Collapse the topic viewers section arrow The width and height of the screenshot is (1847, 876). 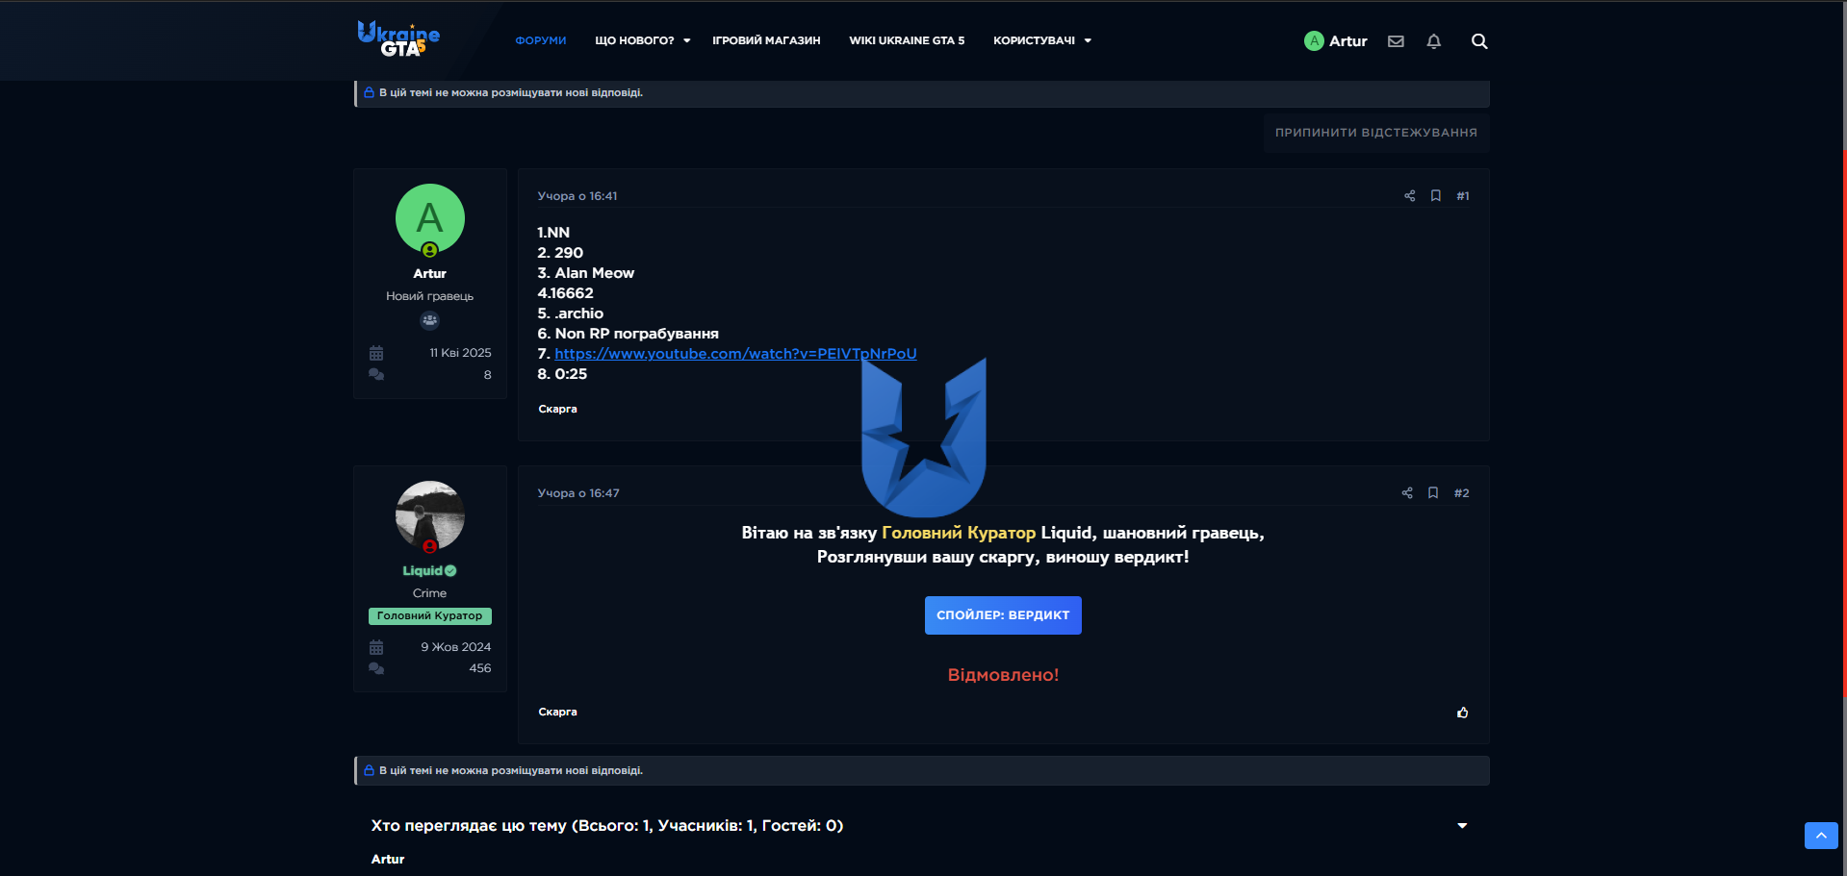pyautogui.click(x=1463, y=826)
